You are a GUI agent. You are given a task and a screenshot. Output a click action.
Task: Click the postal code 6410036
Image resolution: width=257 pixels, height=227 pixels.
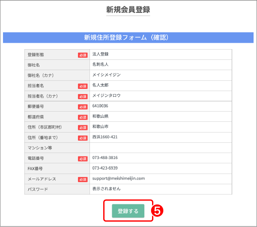tap(100, 106)
